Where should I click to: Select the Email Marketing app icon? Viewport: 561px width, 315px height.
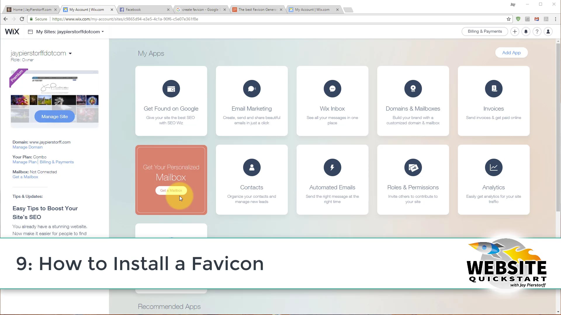[252, 89]
